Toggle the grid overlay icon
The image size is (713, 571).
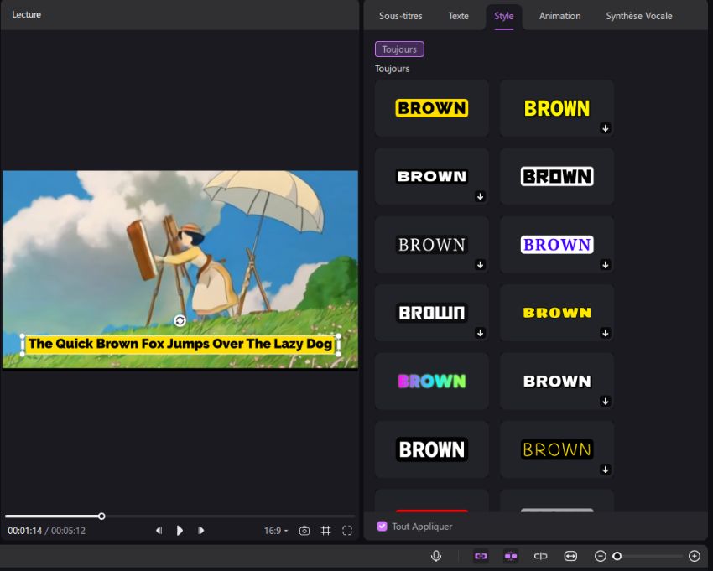point(326,531)
